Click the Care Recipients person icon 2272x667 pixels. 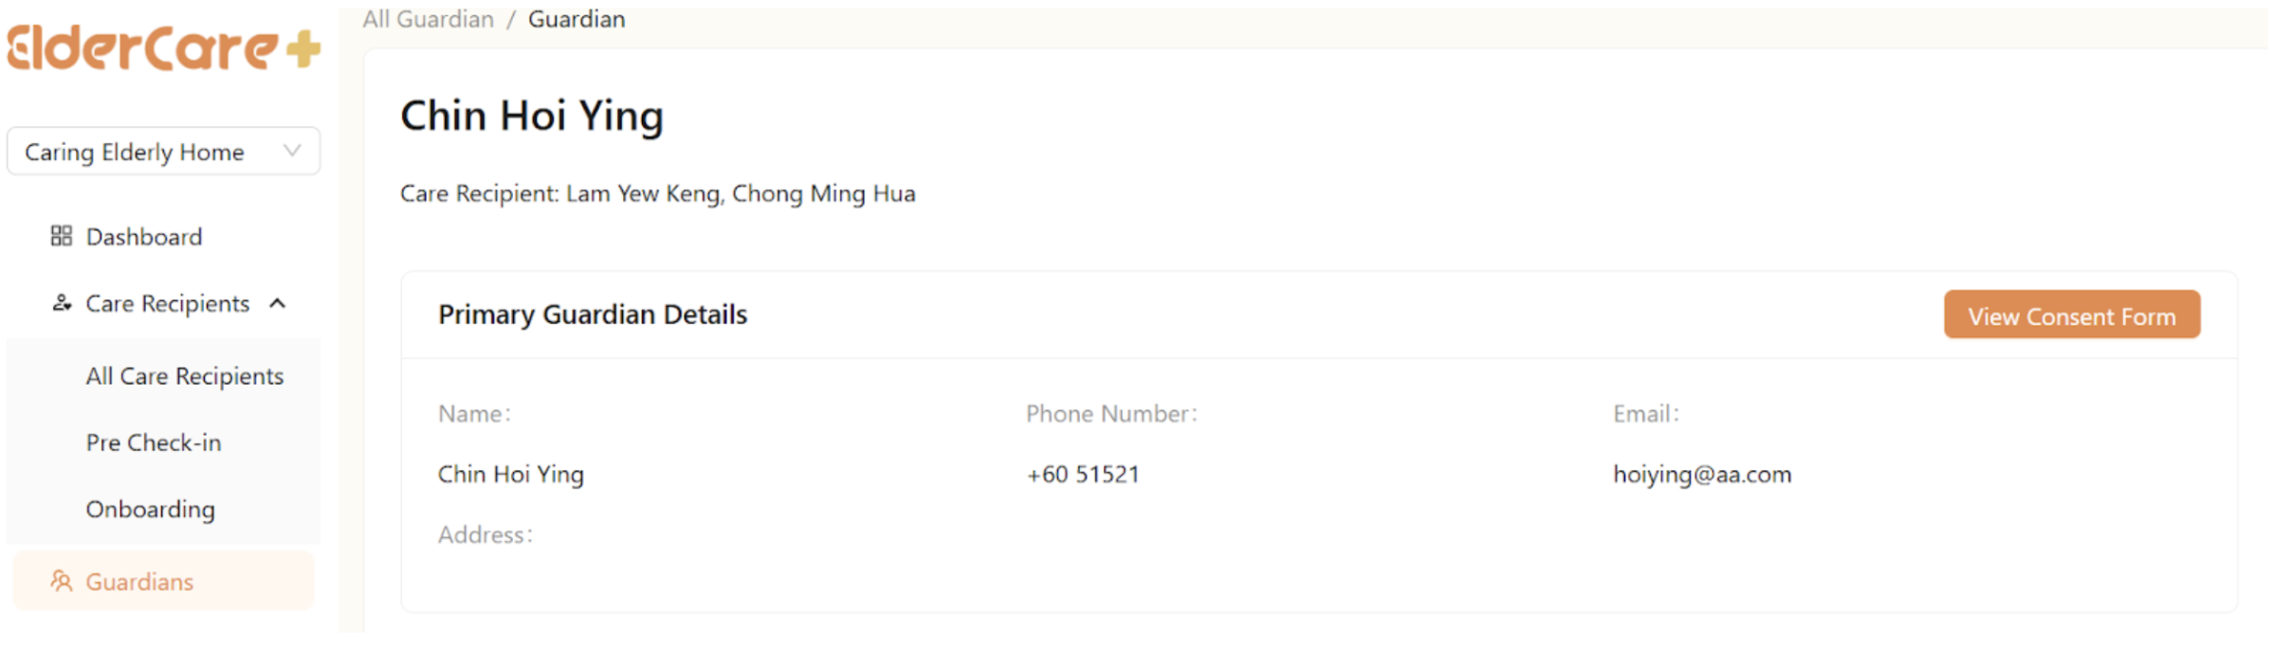[62, 303]
